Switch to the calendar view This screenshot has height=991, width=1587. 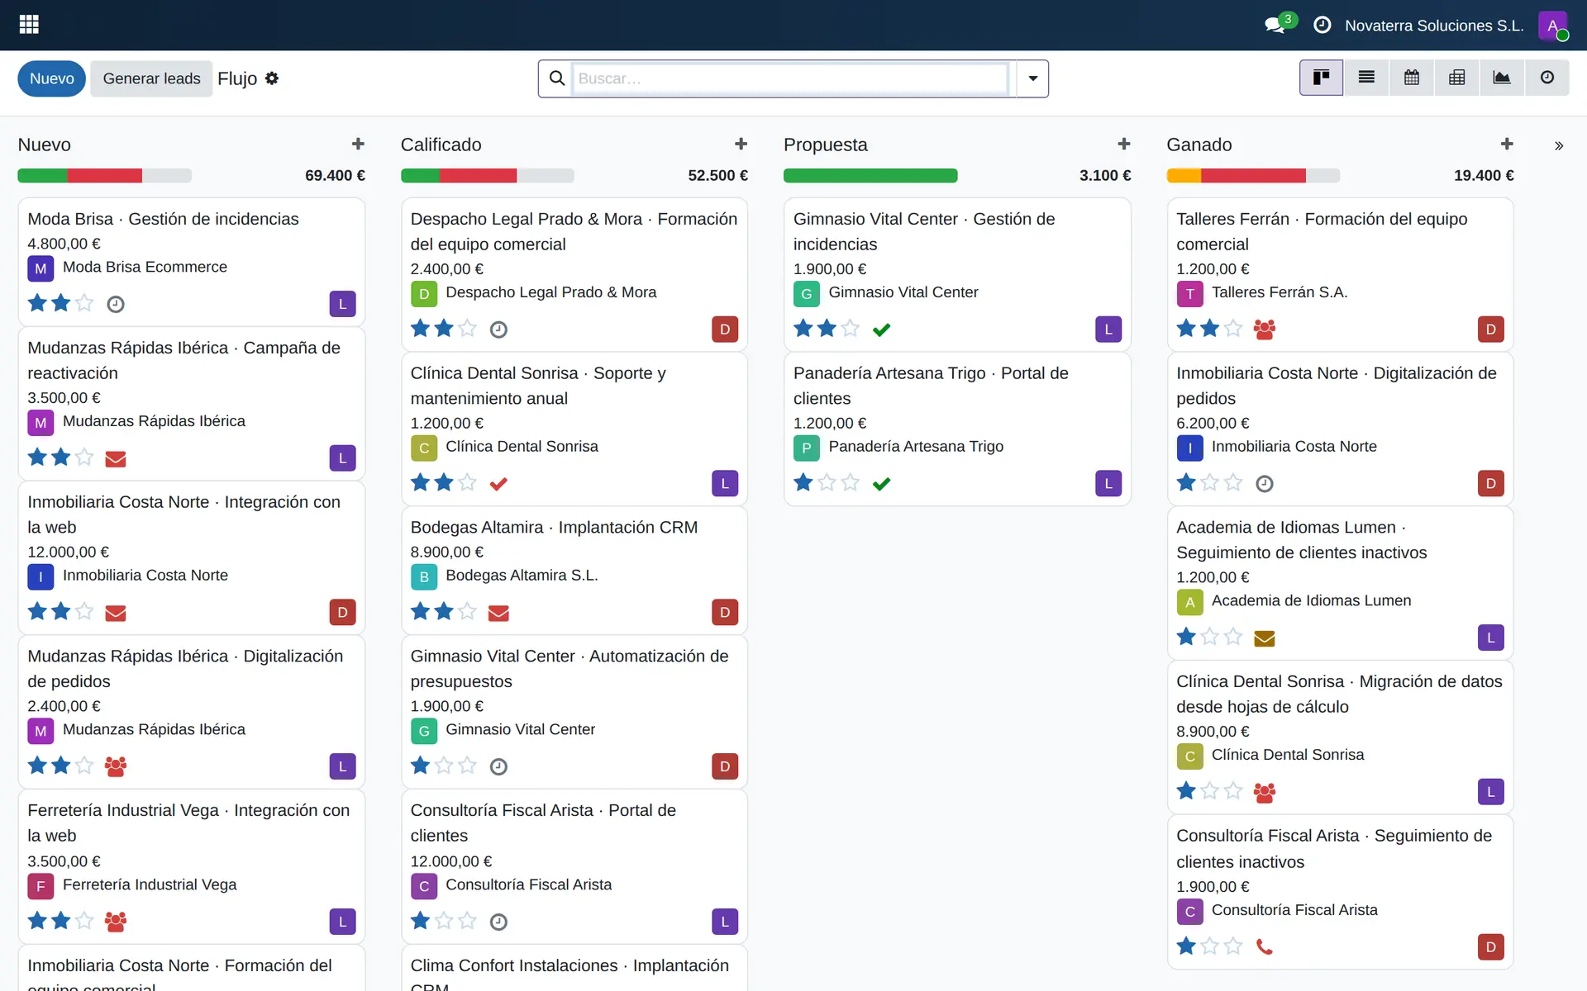point(1412,78)
